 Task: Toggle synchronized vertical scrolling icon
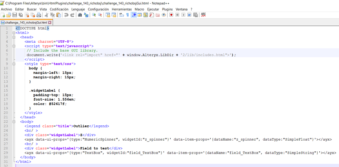[108, 15]
